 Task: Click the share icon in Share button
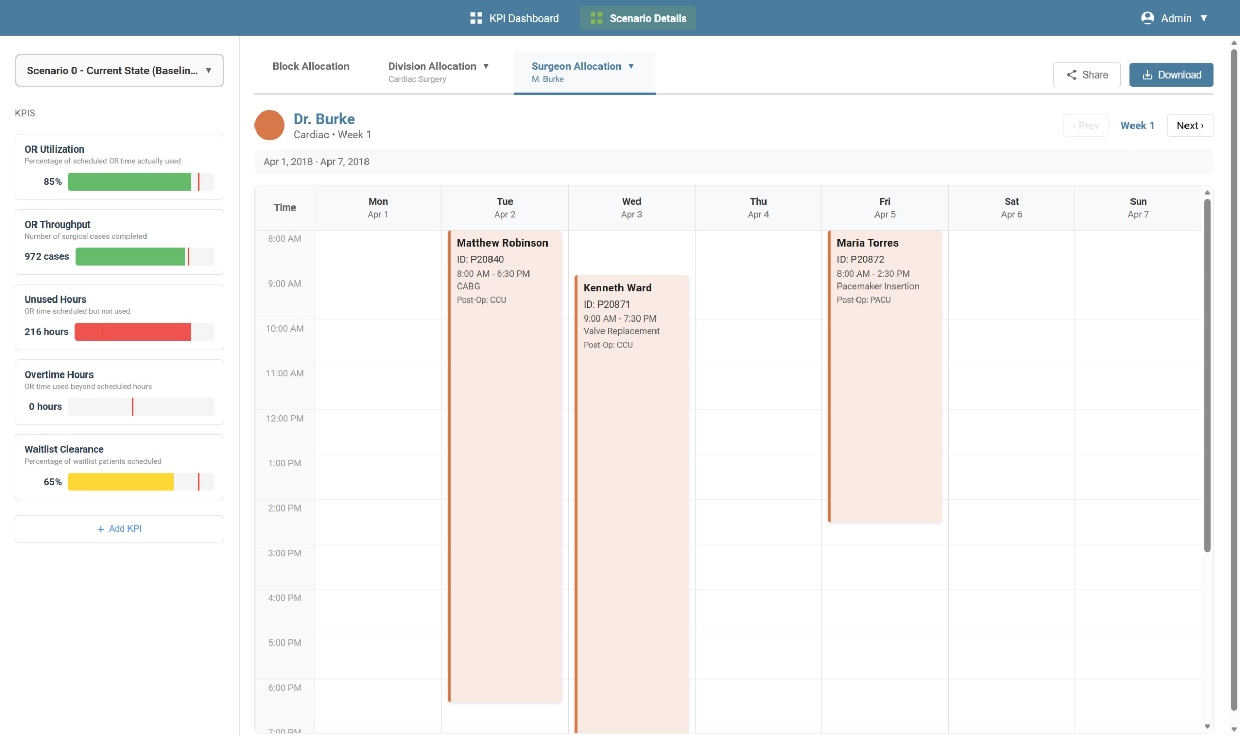tap(1071, 75)
